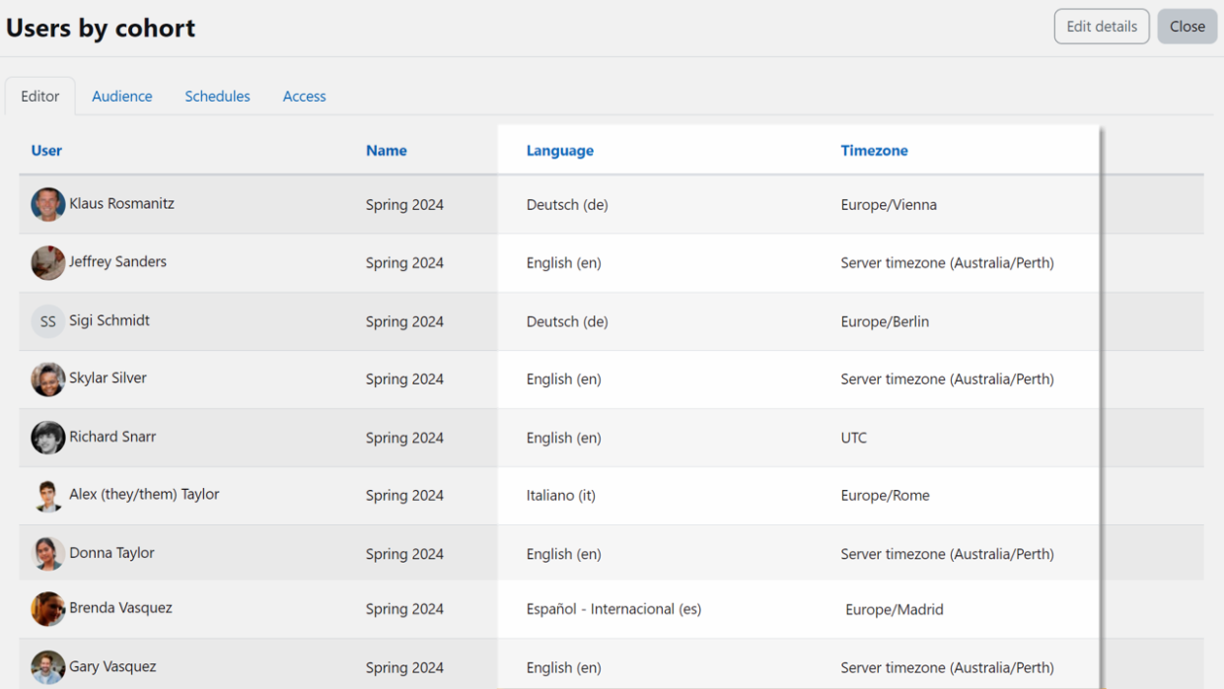Click Brenda Vasquez's profile photo
1224x689 pixels.
pyautogui.click(x=47, y=609)
